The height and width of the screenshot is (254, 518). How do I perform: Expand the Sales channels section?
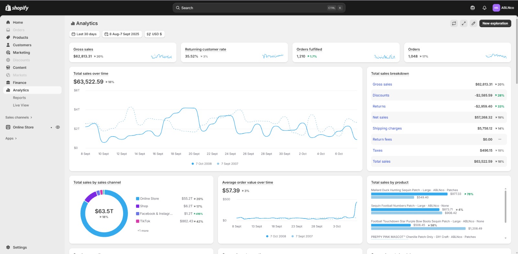pos(18,117)
